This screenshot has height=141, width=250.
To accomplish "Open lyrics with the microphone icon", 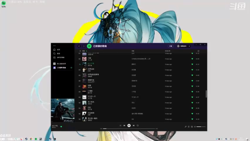I will click(x=186, y=127).
